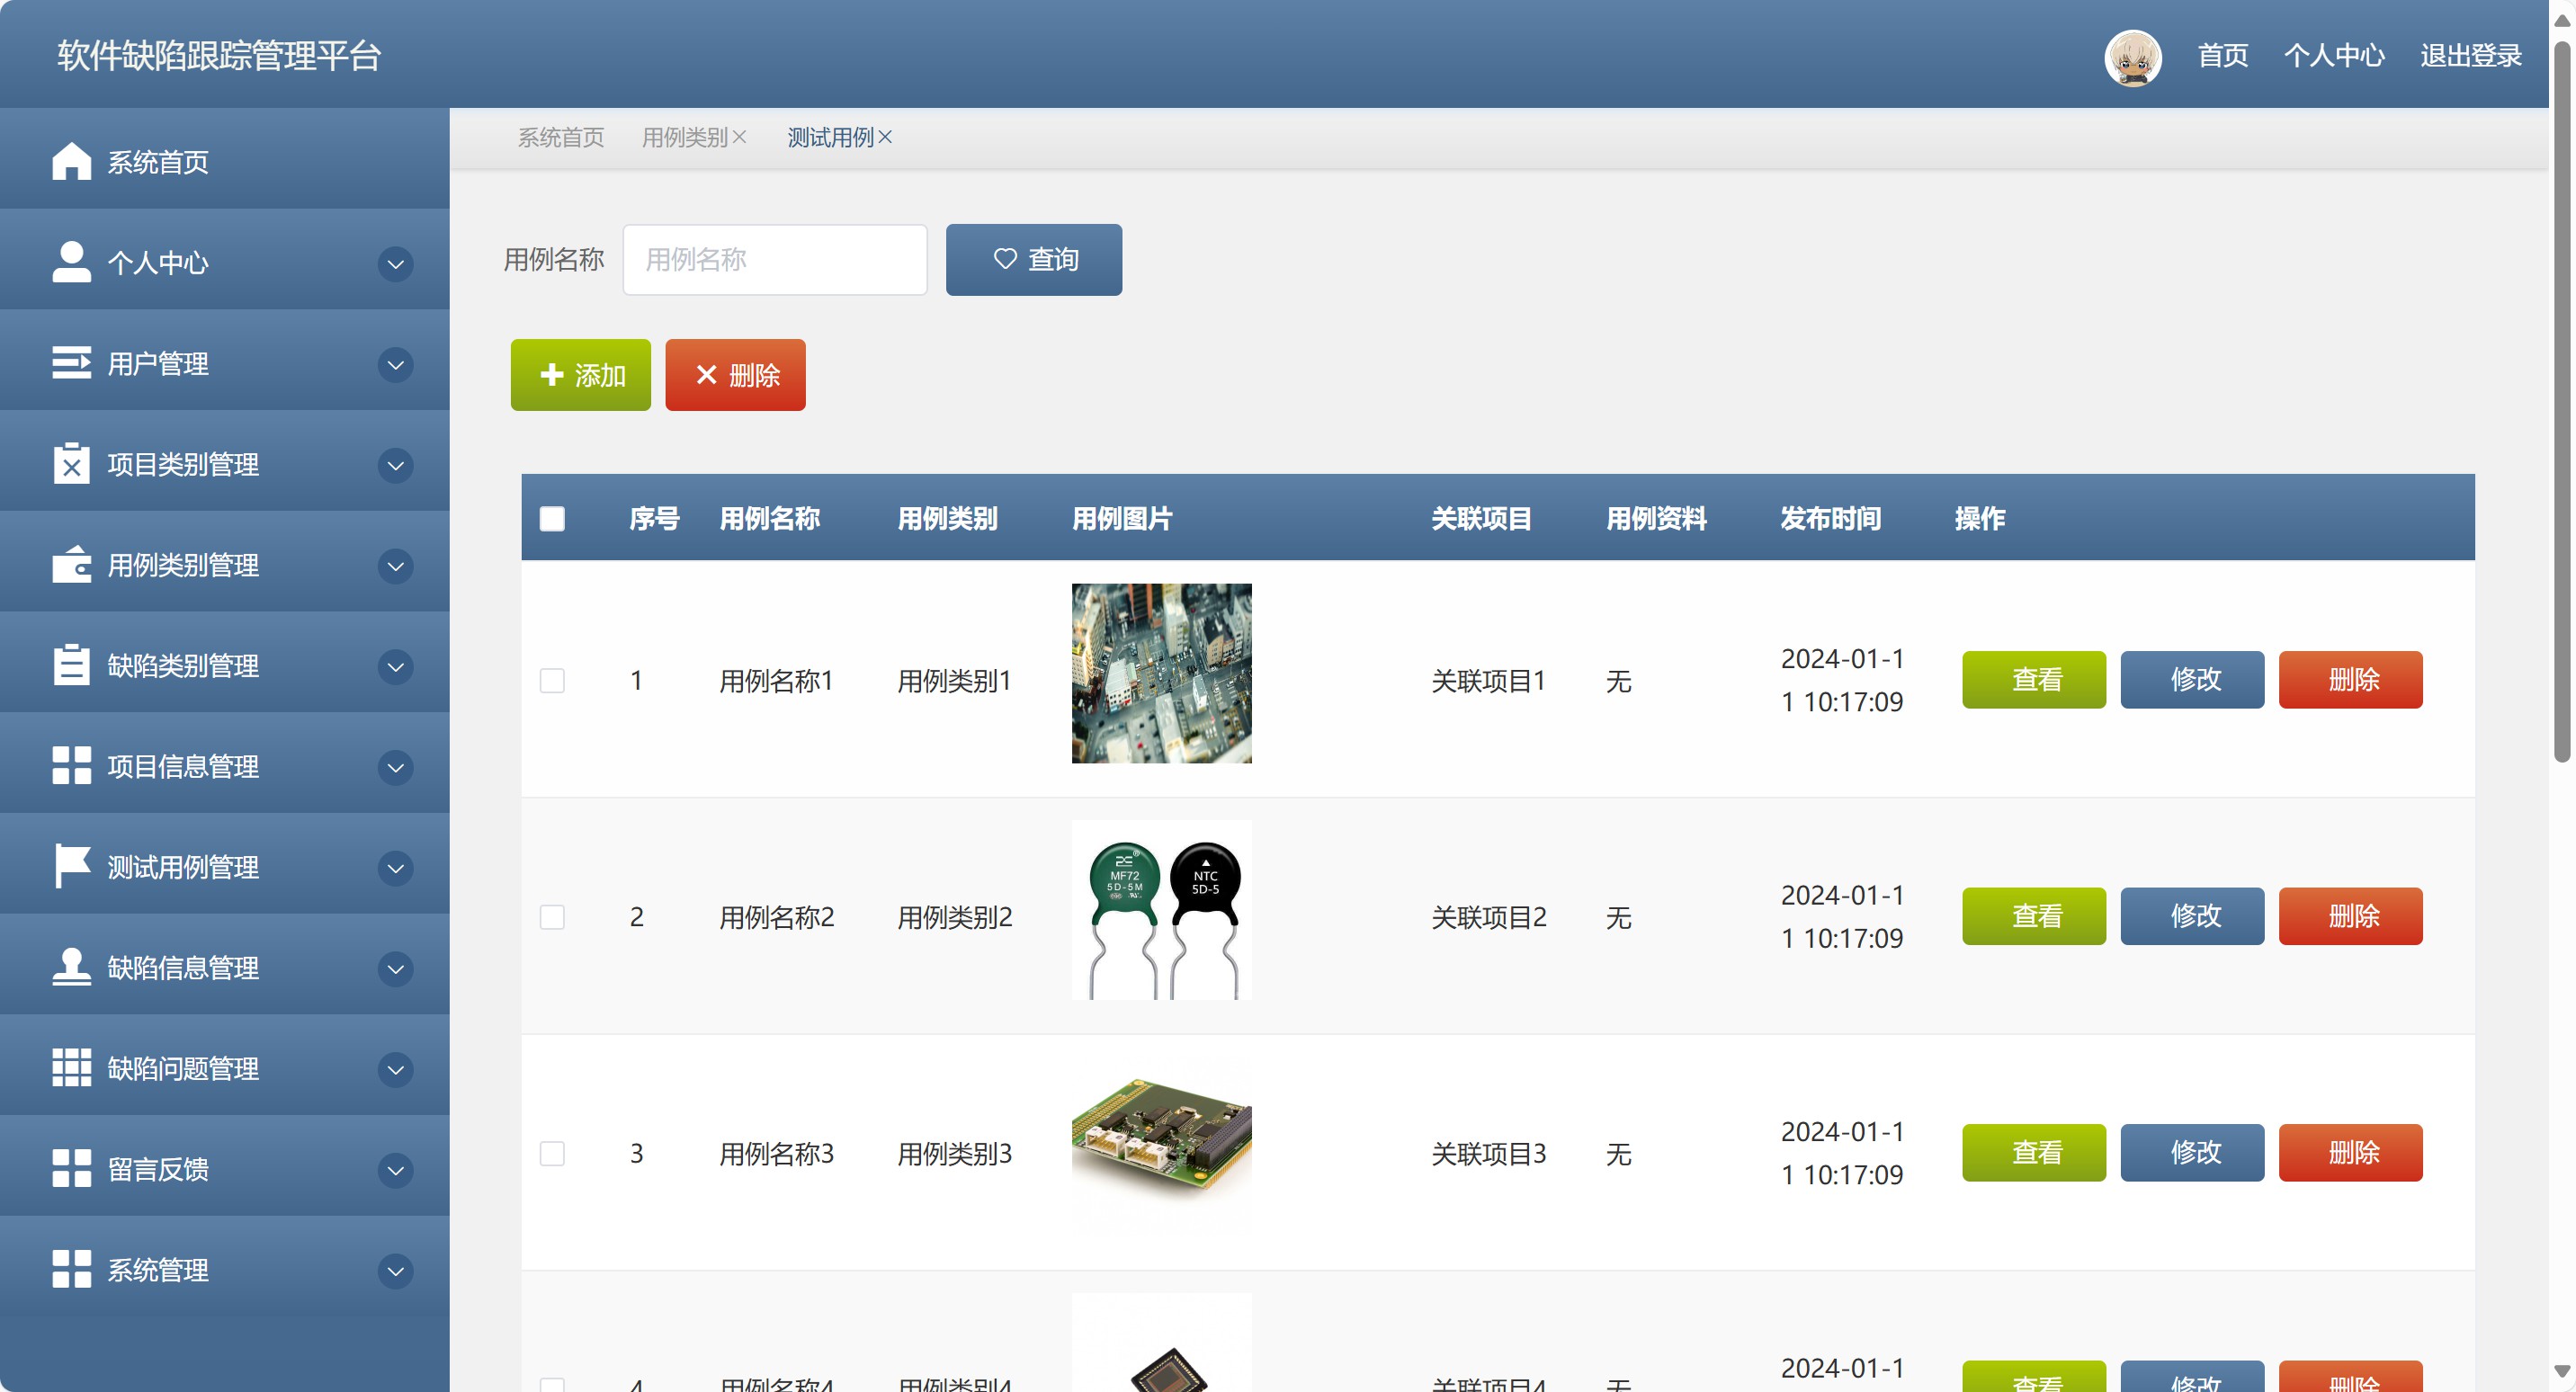Viewport: 2576px width, 1392px height.
Task: Expand the 系统管理 dropdown arrow
Action: [x=396, y=1271]
